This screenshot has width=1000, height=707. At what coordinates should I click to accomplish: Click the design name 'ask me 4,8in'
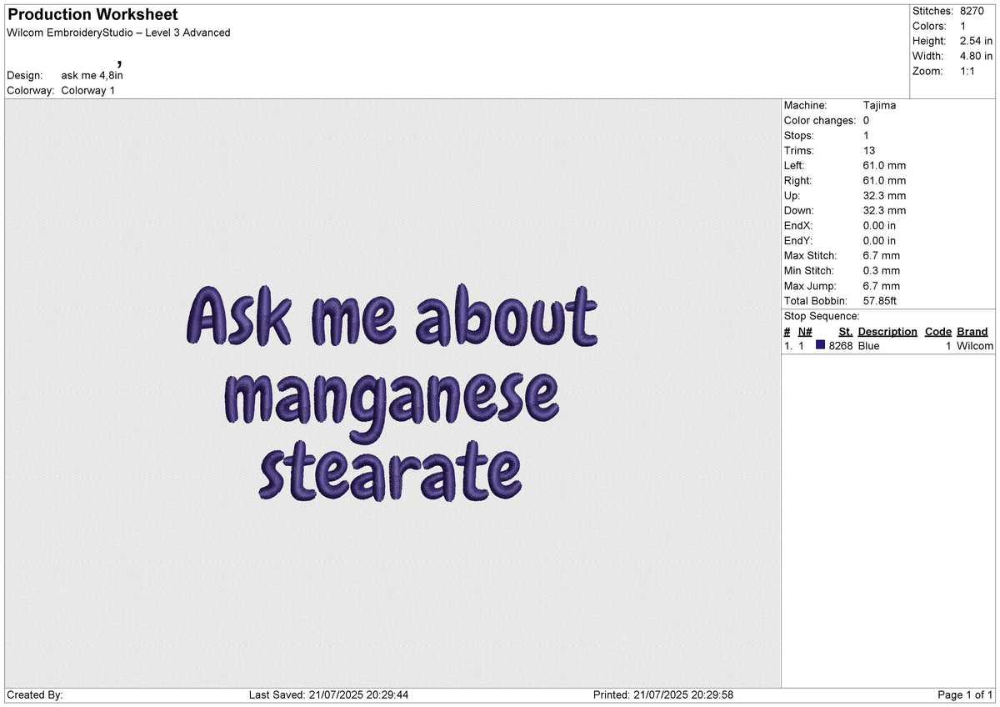click(x=92, y=75)
